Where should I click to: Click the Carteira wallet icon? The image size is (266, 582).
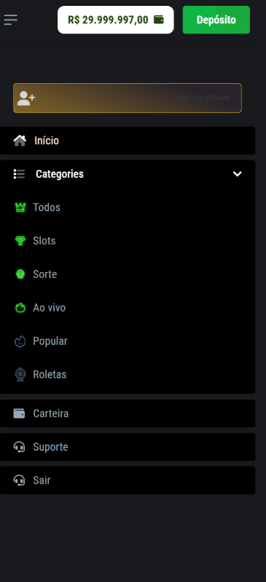(19, 414)
